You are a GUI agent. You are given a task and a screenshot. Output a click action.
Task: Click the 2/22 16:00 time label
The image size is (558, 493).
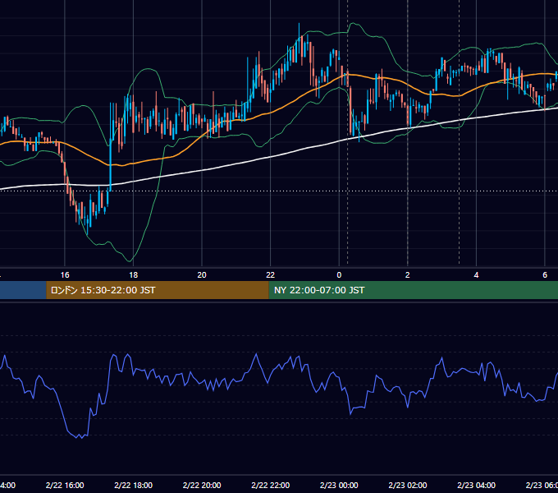65,485
